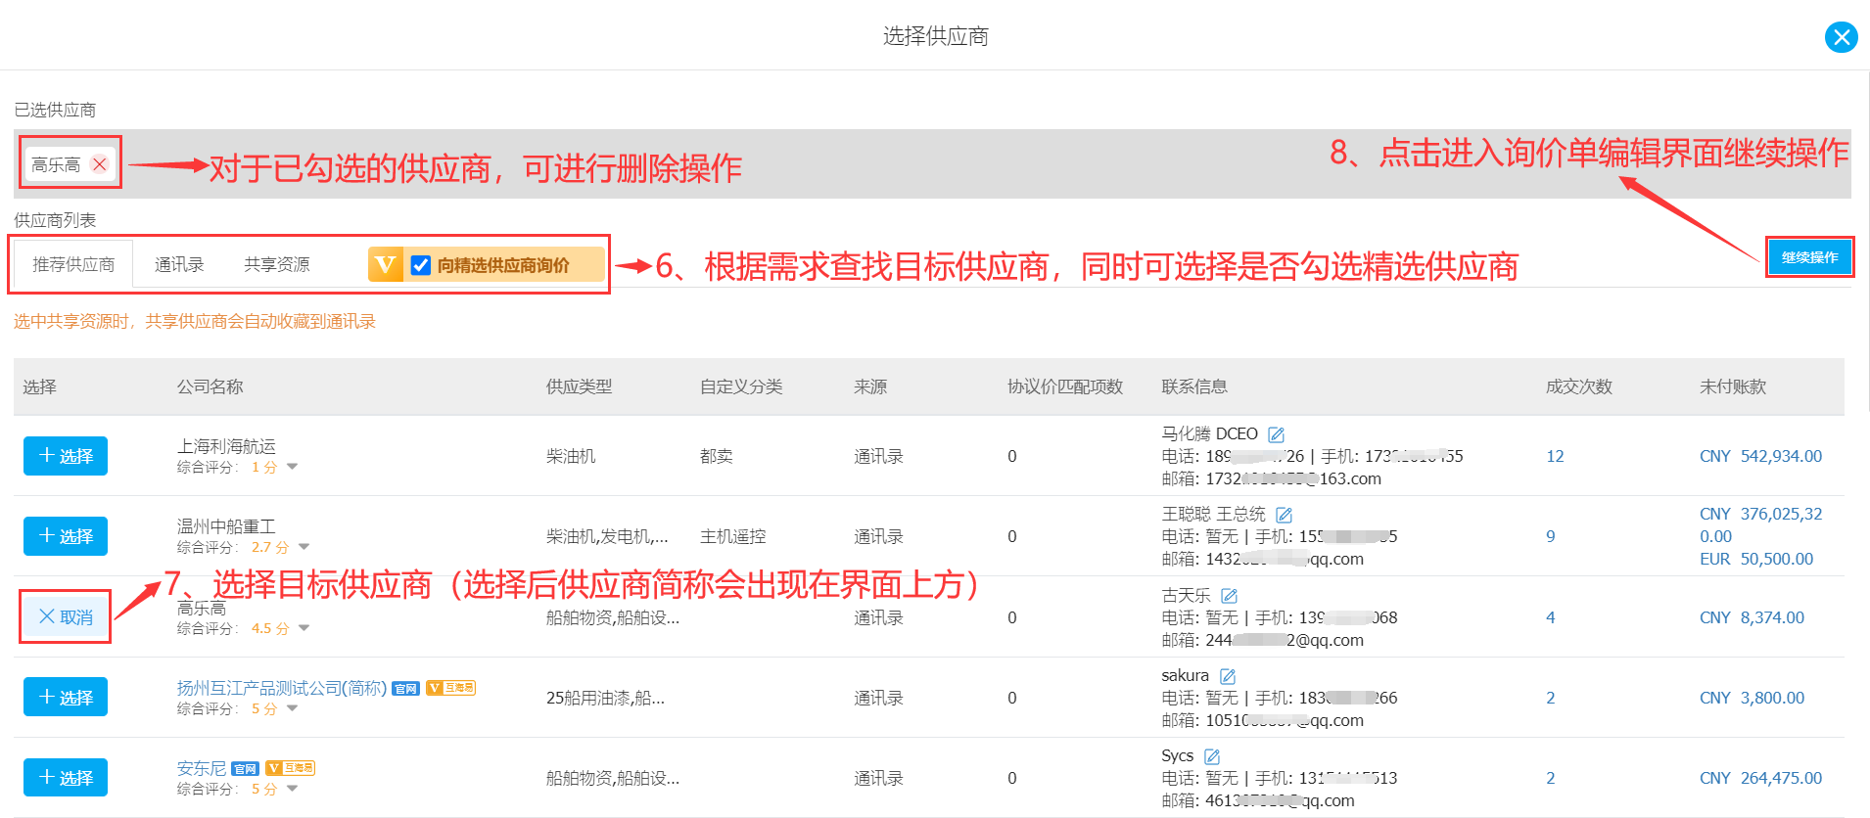Select supplier 上海利海航运

point(66,456)
